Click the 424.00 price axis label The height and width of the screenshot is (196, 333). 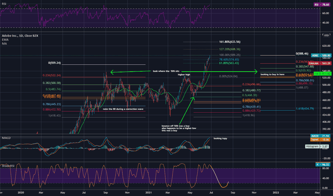click(x=326, y=115)
